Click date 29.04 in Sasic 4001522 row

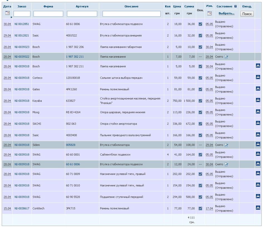(7, 36)
